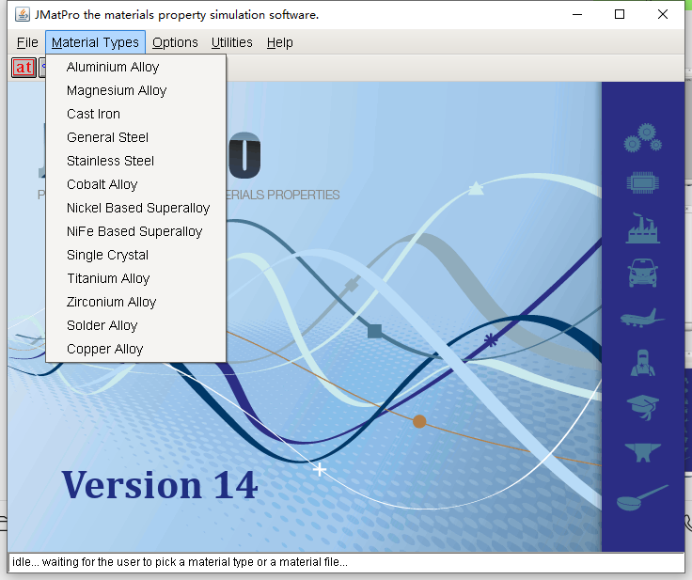Click the gears icon in sidebar
Image resolution: width=692 pixels, height=580 pixels.
[x=642, y=138]
